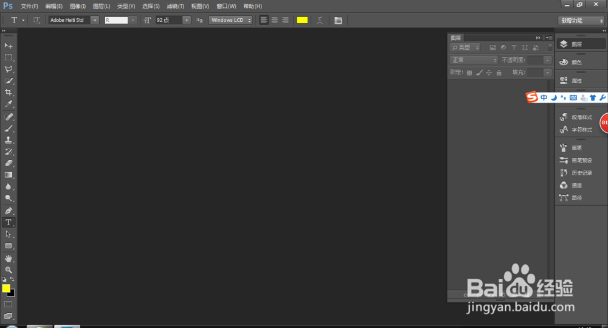
Task: Select the Eyedropper tool
Action: (x=8, y=104)
